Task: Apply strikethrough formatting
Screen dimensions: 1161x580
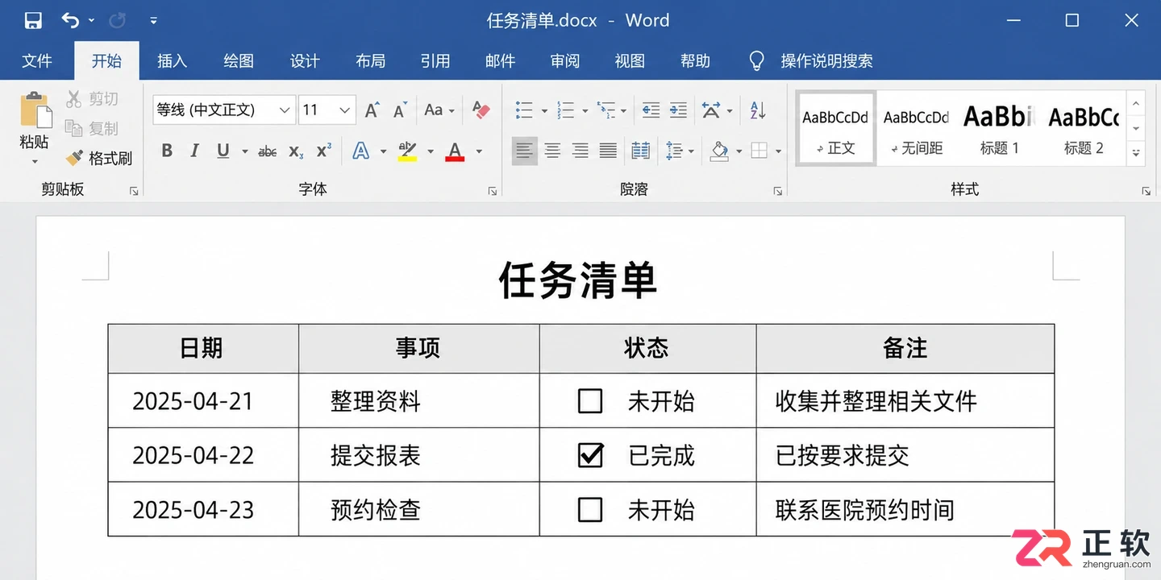Action: [x=268, y=151]
